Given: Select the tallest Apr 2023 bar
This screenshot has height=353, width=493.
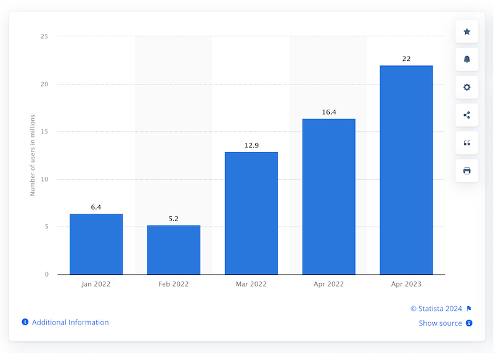Looking at the screenshot, I should [406, 170].
